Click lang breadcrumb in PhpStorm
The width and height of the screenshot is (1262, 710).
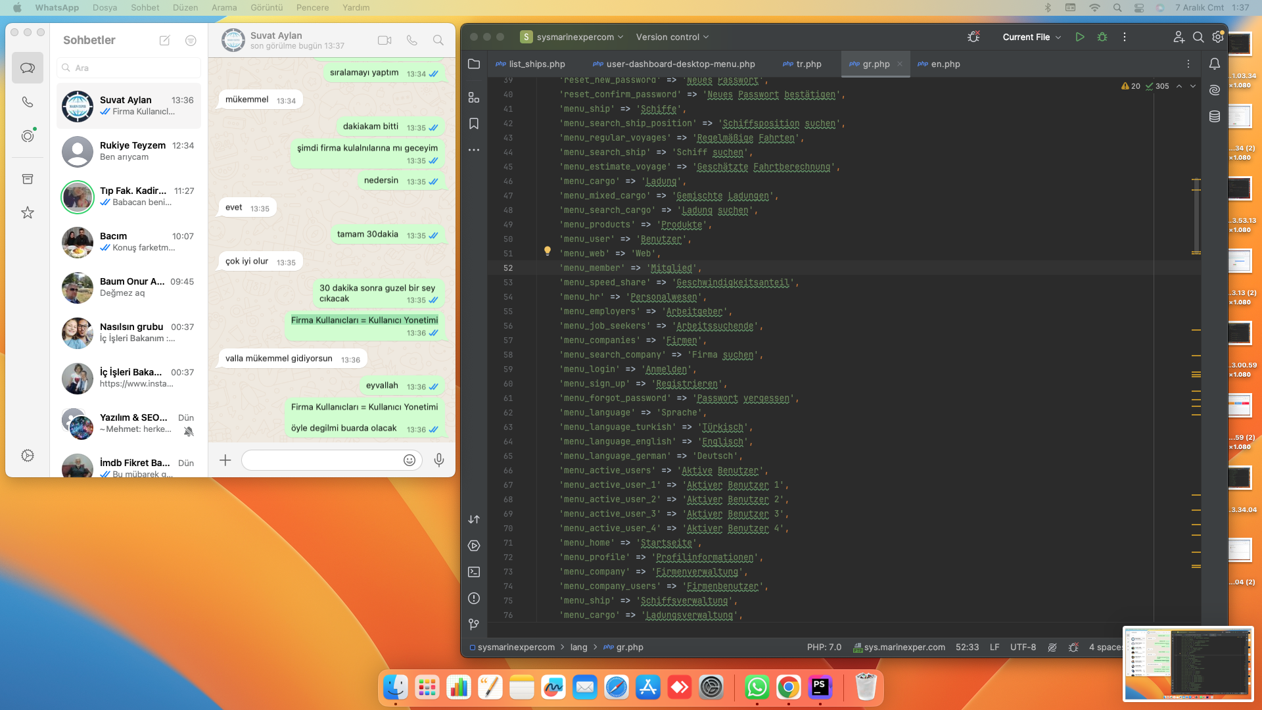pyautogui.click(x=578, y=647)
